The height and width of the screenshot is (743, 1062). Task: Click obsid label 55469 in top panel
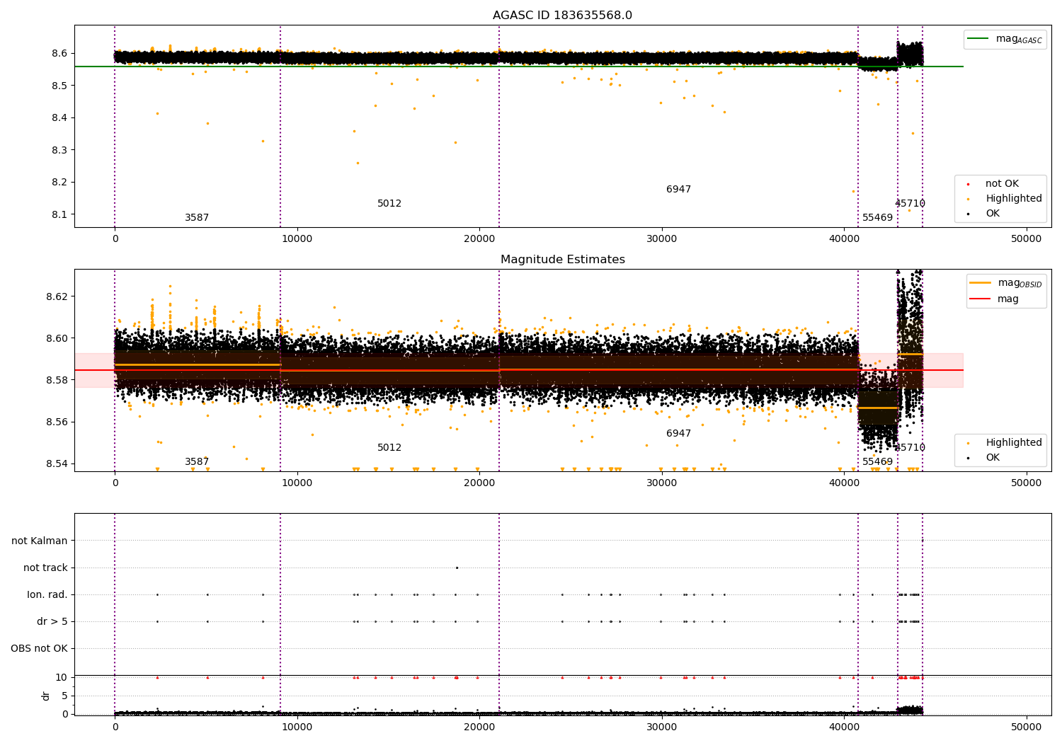pos(877,218)
